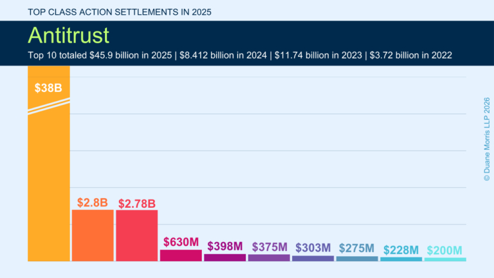Click the $398M value label

tap(225, 246)
